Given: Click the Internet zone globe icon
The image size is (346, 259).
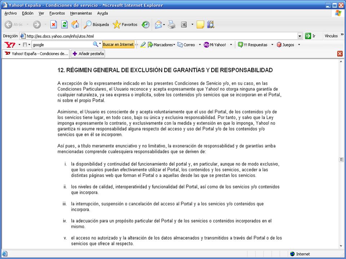Looking at the screenshot, I should pyautogui.click(x=292, y=254).
